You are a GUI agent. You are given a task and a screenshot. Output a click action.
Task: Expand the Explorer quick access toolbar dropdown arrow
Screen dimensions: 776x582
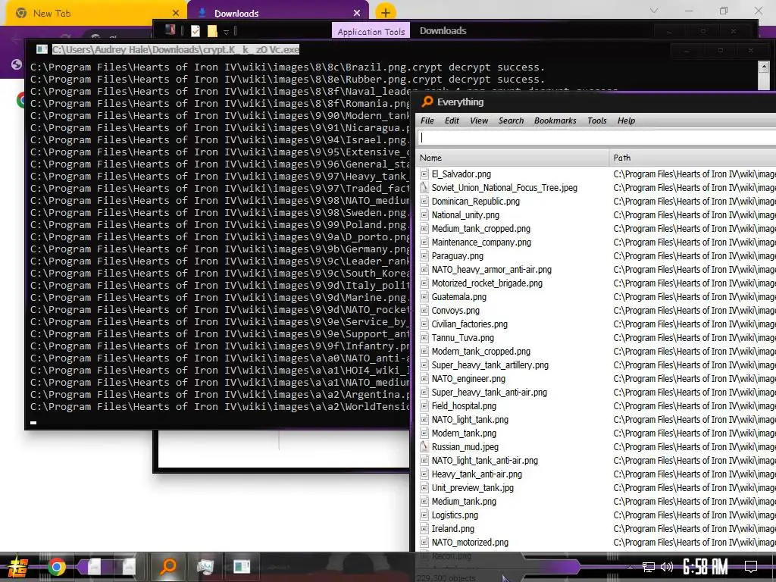(x=226, y=32)
